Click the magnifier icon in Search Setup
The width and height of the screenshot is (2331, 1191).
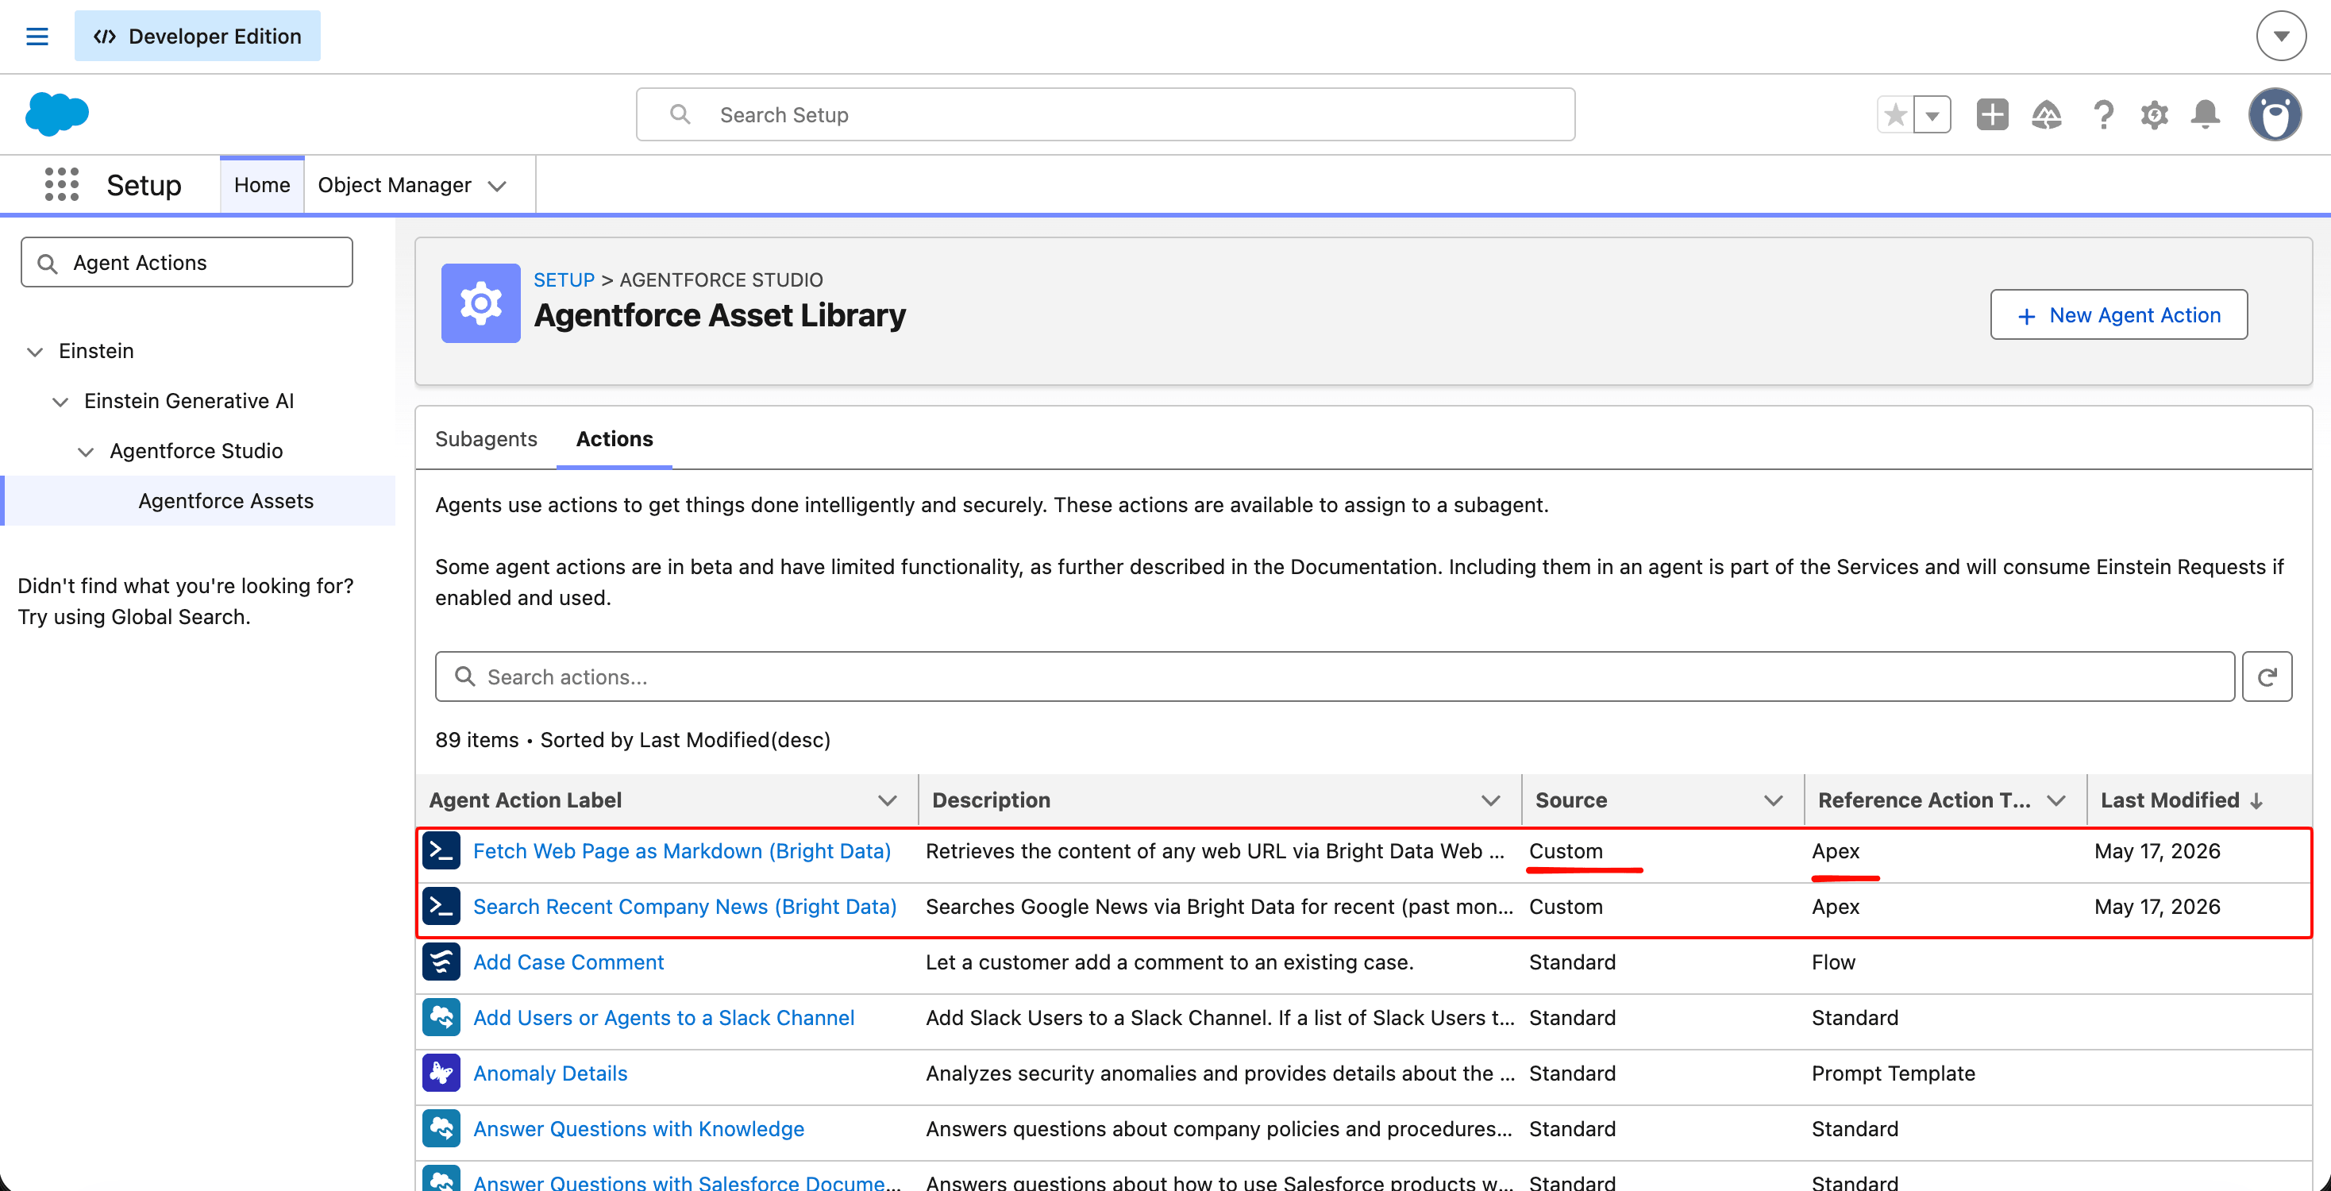click(680, 115)
